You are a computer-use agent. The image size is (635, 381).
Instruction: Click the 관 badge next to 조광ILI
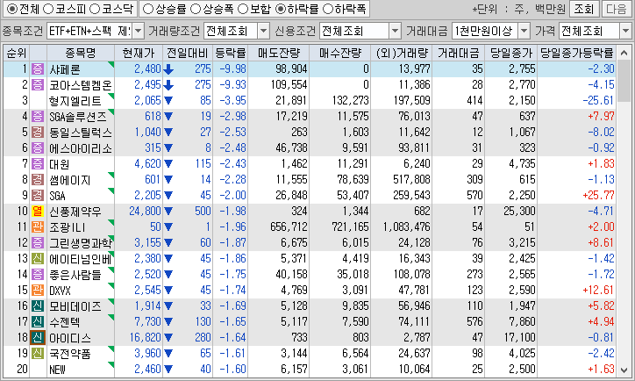(38, 227)
